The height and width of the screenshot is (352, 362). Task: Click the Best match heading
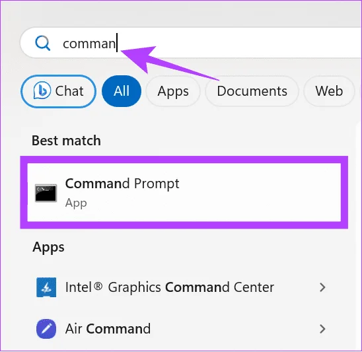coord(66,141)
